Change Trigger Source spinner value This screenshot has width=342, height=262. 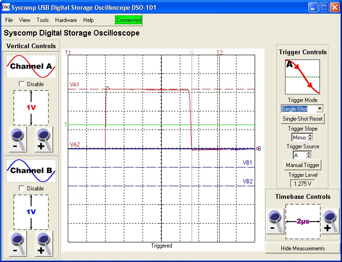tap(308, 155)
